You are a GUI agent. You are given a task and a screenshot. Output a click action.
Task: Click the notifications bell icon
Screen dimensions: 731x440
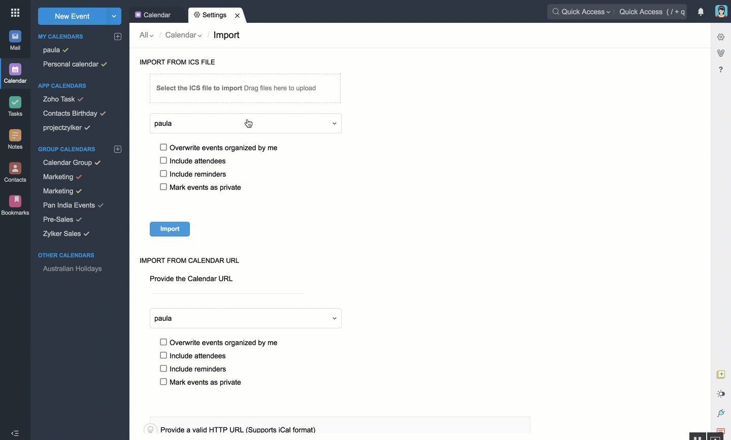(x=701, y=12)
